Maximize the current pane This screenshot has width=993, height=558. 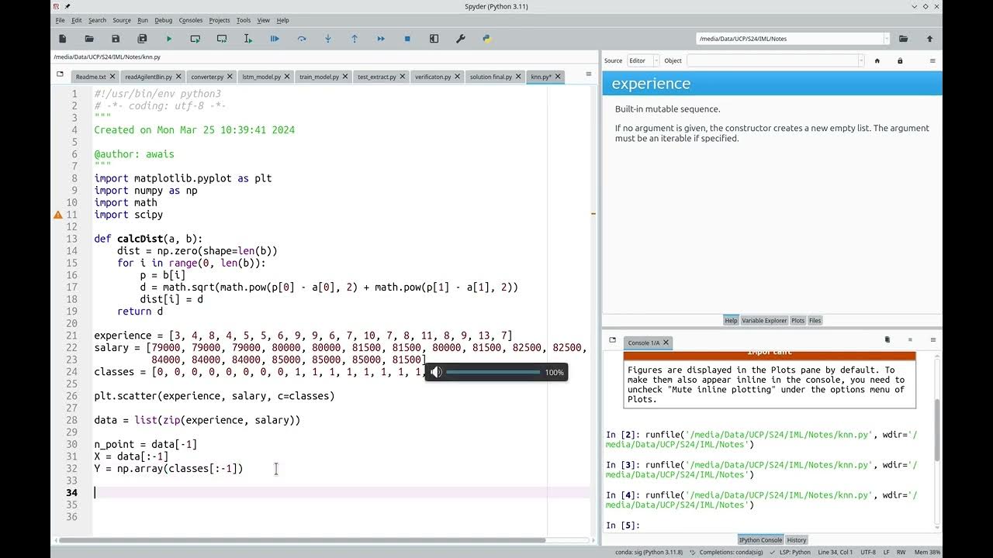coord(434,39)
